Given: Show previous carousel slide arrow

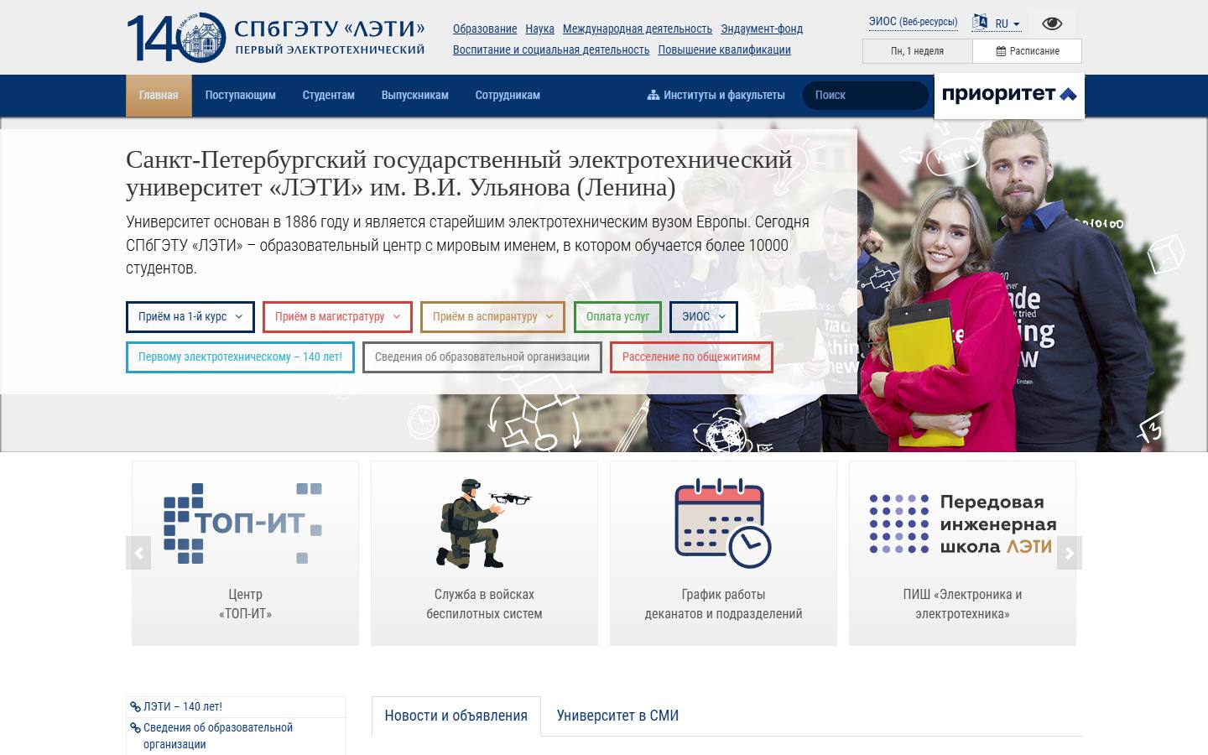Looking at the screenshot, I should (138, 553).
